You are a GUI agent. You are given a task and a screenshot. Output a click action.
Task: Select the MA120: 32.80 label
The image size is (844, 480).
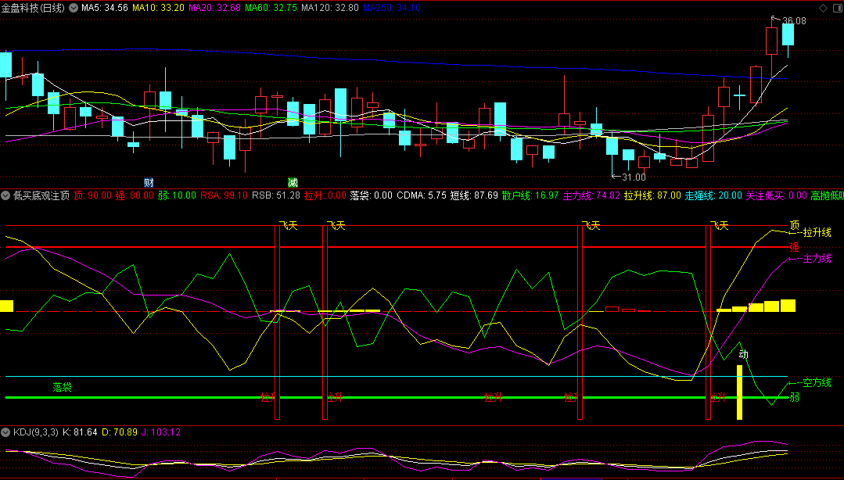coord(329,8)
